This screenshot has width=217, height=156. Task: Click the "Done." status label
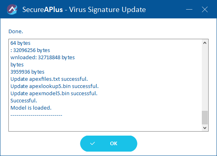tap(16, 32)
